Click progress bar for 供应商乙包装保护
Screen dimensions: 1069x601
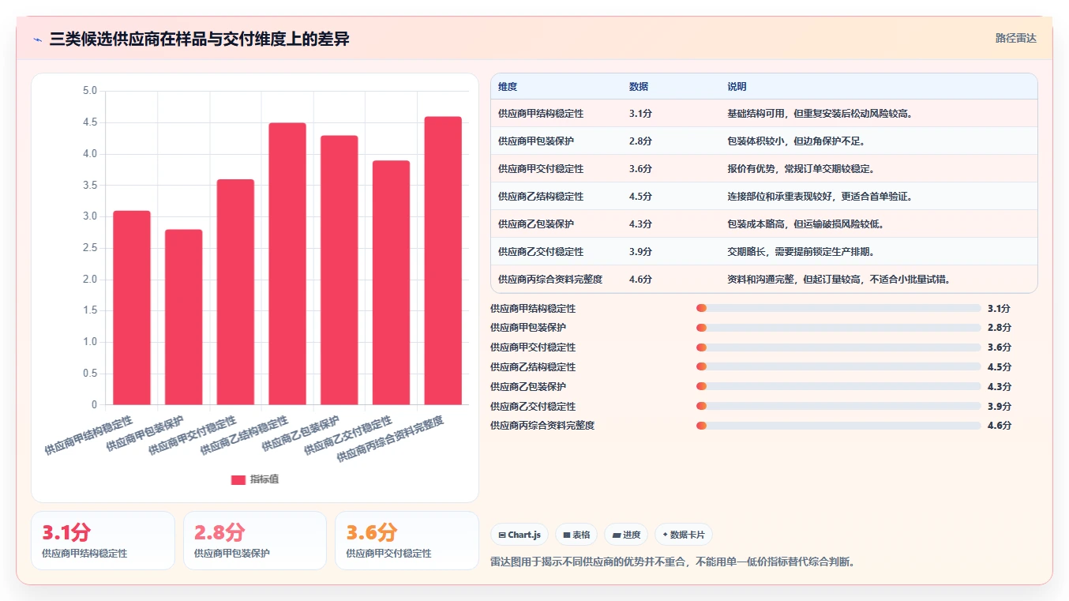click(x=838, y=386)
